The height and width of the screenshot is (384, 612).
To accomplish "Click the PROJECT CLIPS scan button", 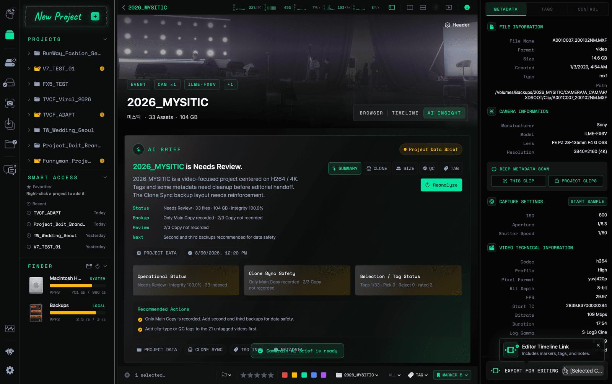I will [x=576, y=181].
